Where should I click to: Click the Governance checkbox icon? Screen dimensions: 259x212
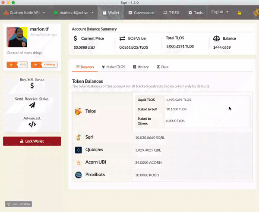pos(130,12)
